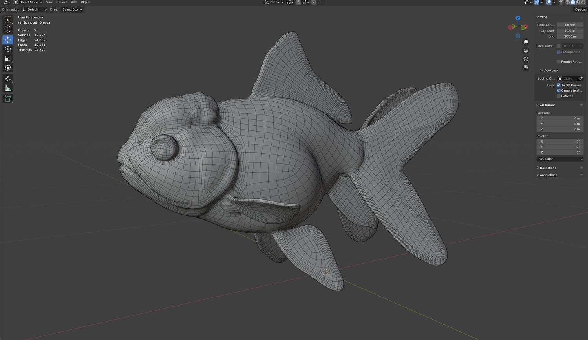Toggle camera view with camera icon

[x=526, y=59]
